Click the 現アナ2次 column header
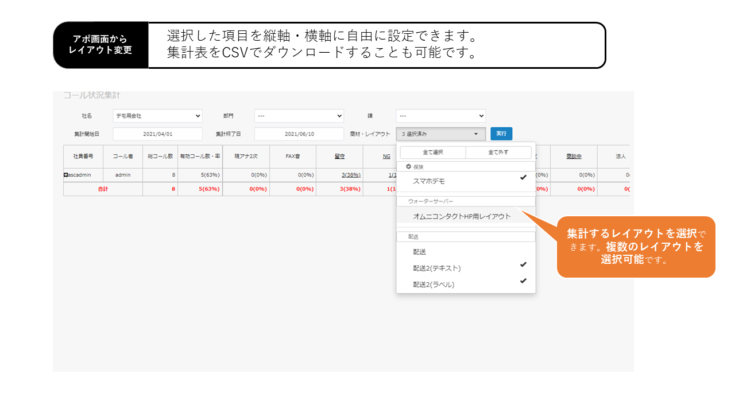Image resolution: width=735 pixels, height=413 pixels. coord(246,156)
